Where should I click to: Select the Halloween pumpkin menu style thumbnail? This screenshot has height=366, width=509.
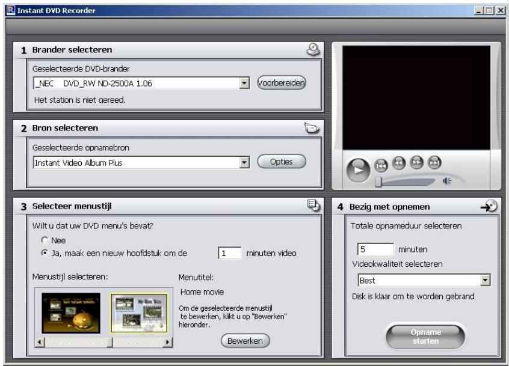coord(71,313)
